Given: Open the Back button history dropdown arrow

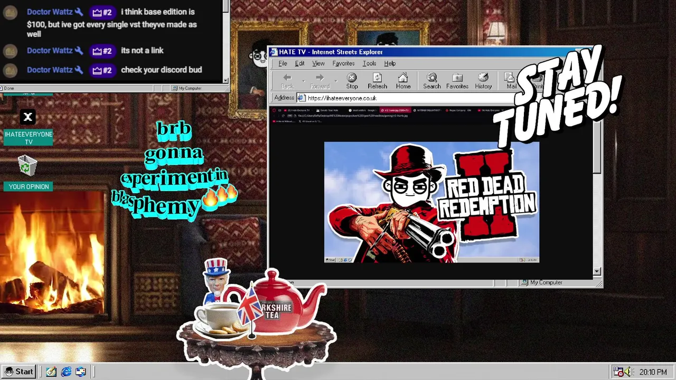Looking at the screenshot, I should tap(303, 81).
